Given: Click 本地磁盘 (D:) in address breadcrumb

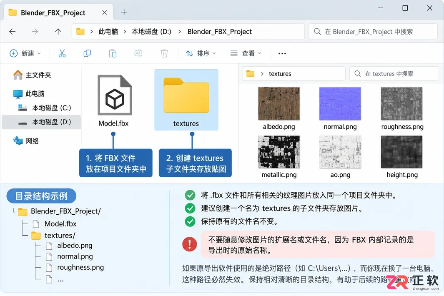Looking at the screenshot, I should pos(151,31).
